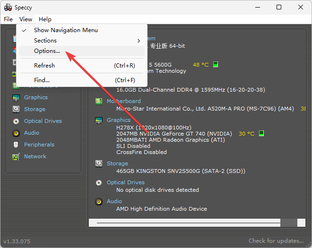Open Storage section in sidebar
Image resolution: width=312 pixels, height=248 pixels.
(35, 109)
